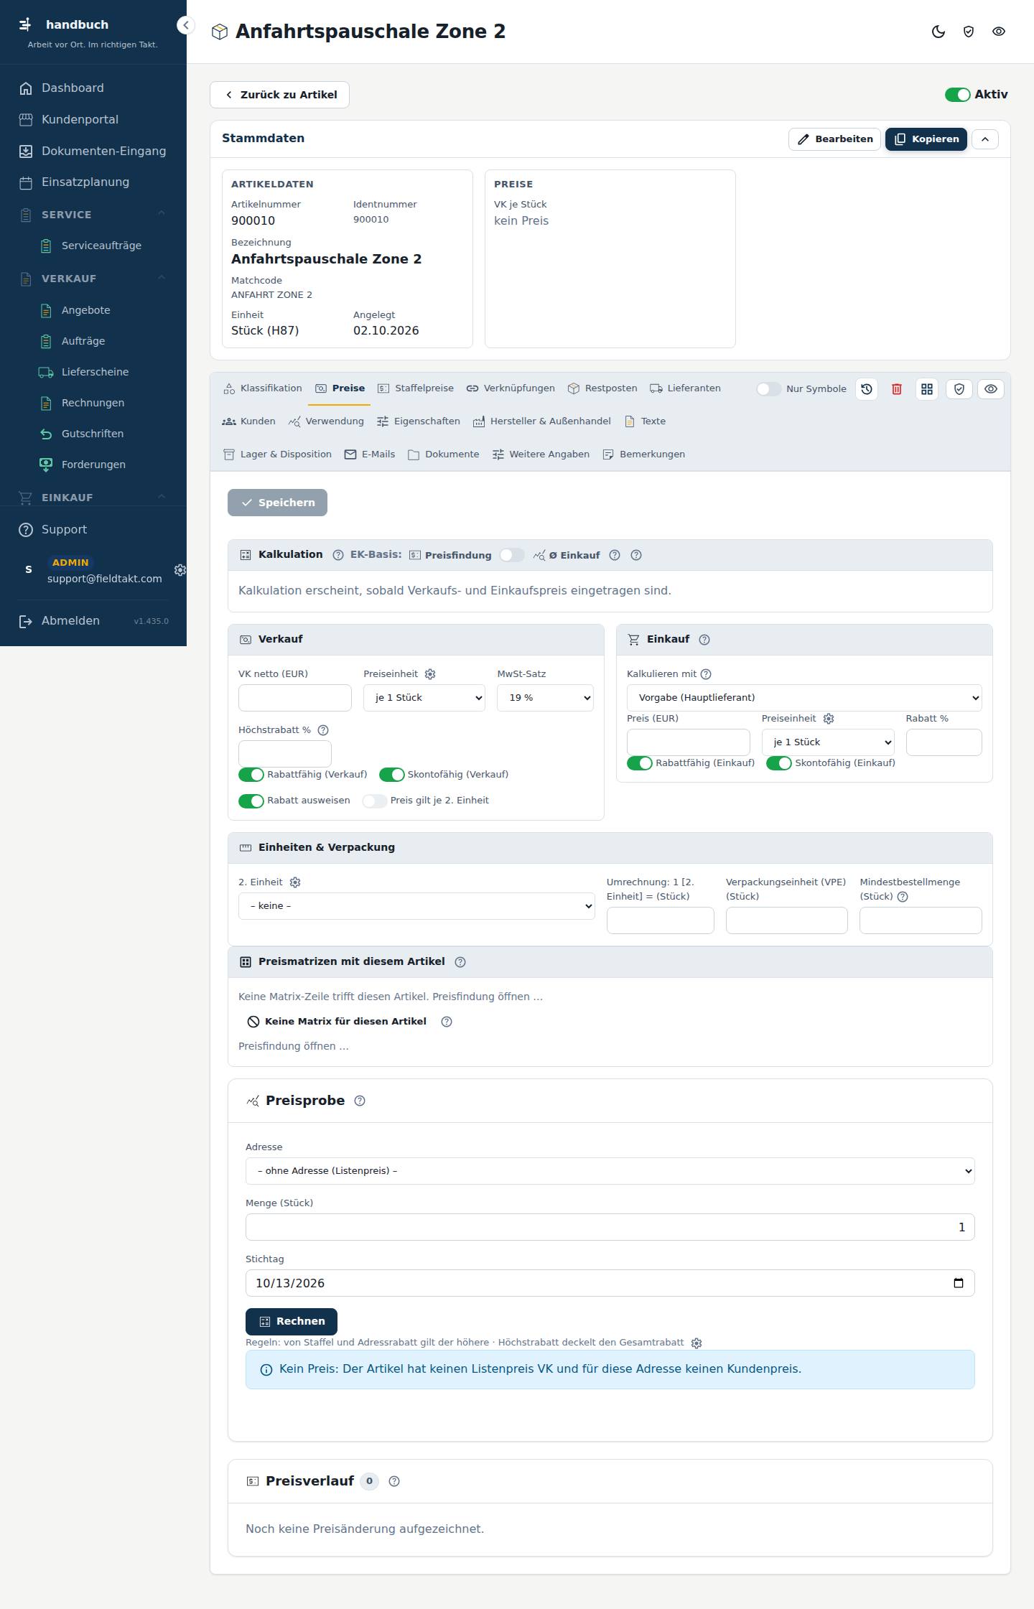Open the Lieferanten tab
Viewport: 1034px width, 1609px height.
685,388
